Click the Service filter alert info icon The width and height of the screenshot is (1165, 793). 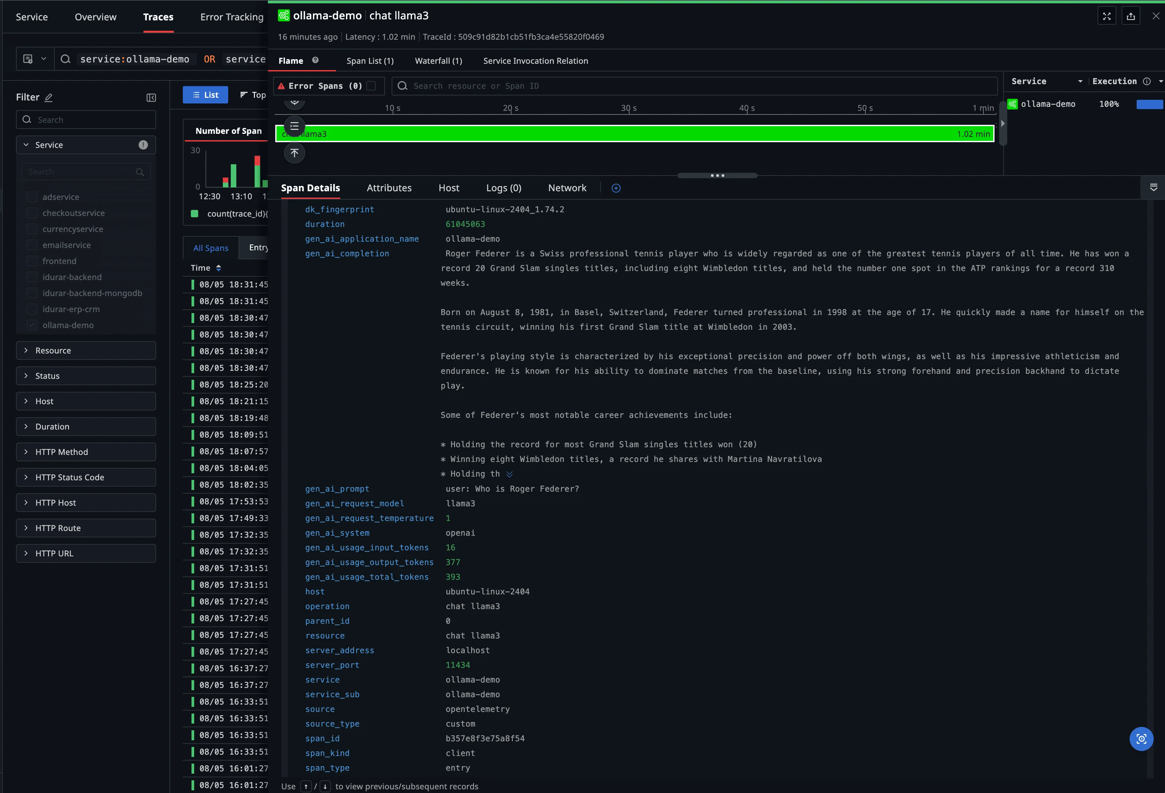tap(143, 145)
